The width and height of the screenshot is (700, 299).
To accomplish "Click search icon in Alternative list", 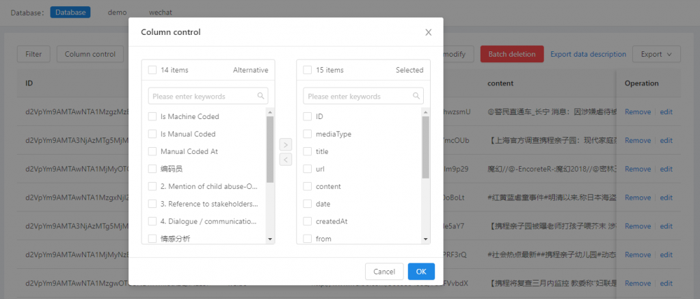I will coord(260,96).
